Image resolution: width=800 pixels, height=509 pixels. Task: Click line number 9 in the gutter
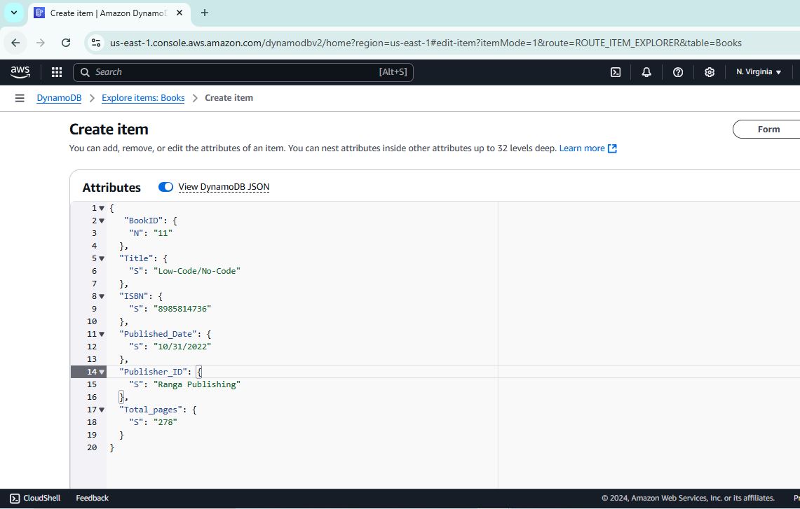95,309
